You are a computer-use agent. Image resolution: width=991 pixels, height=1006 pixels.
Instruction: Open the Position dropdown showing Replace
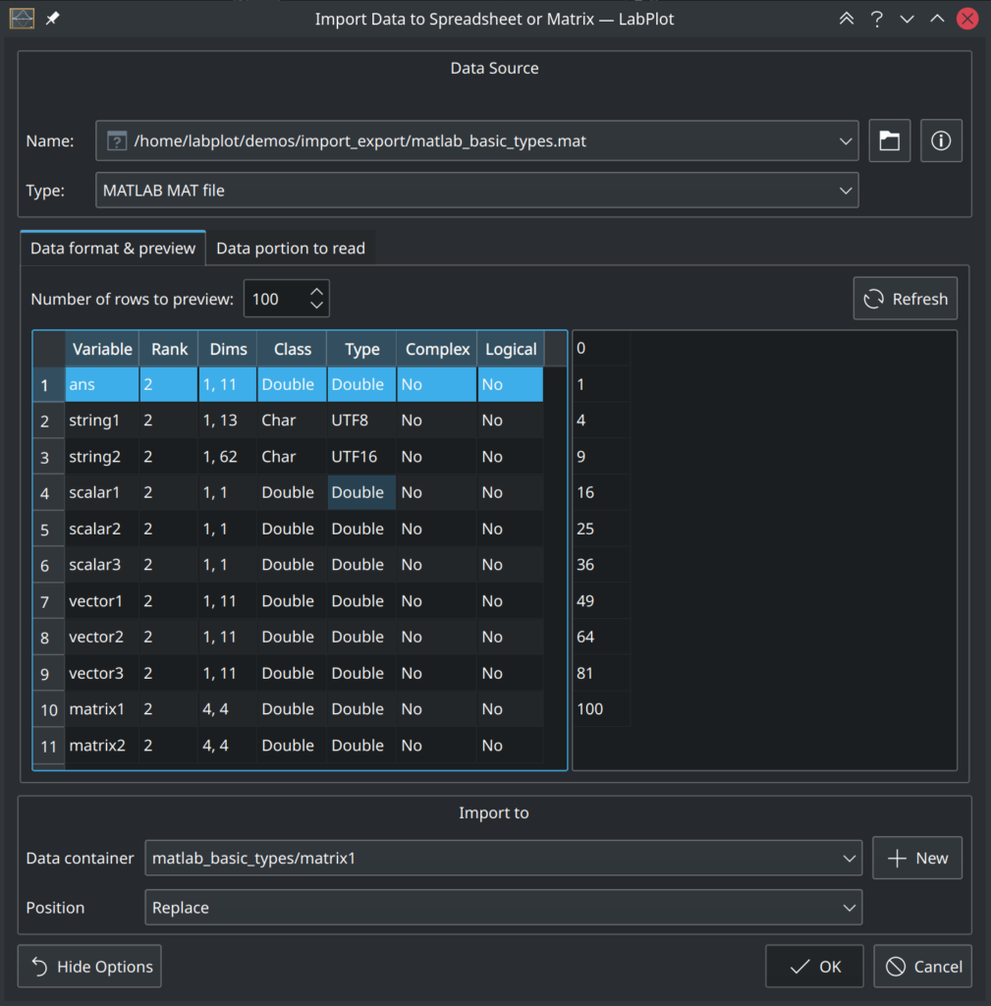(x=504, y=907)
